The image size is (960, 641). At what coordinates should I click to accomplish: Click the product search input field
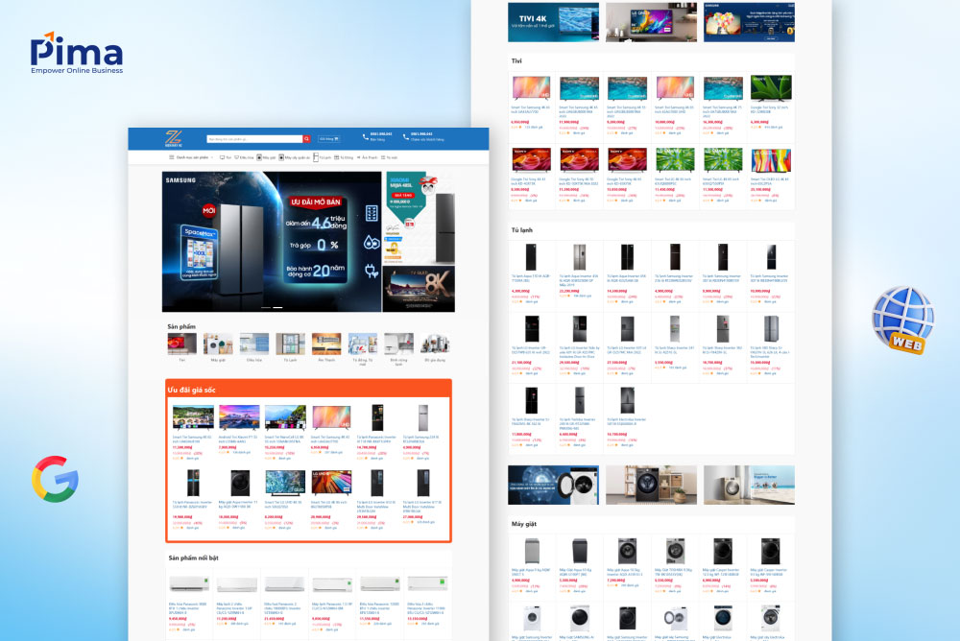click(254, 138)
